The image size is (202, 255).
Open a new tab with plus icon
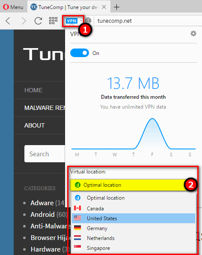tap(116, 7)
